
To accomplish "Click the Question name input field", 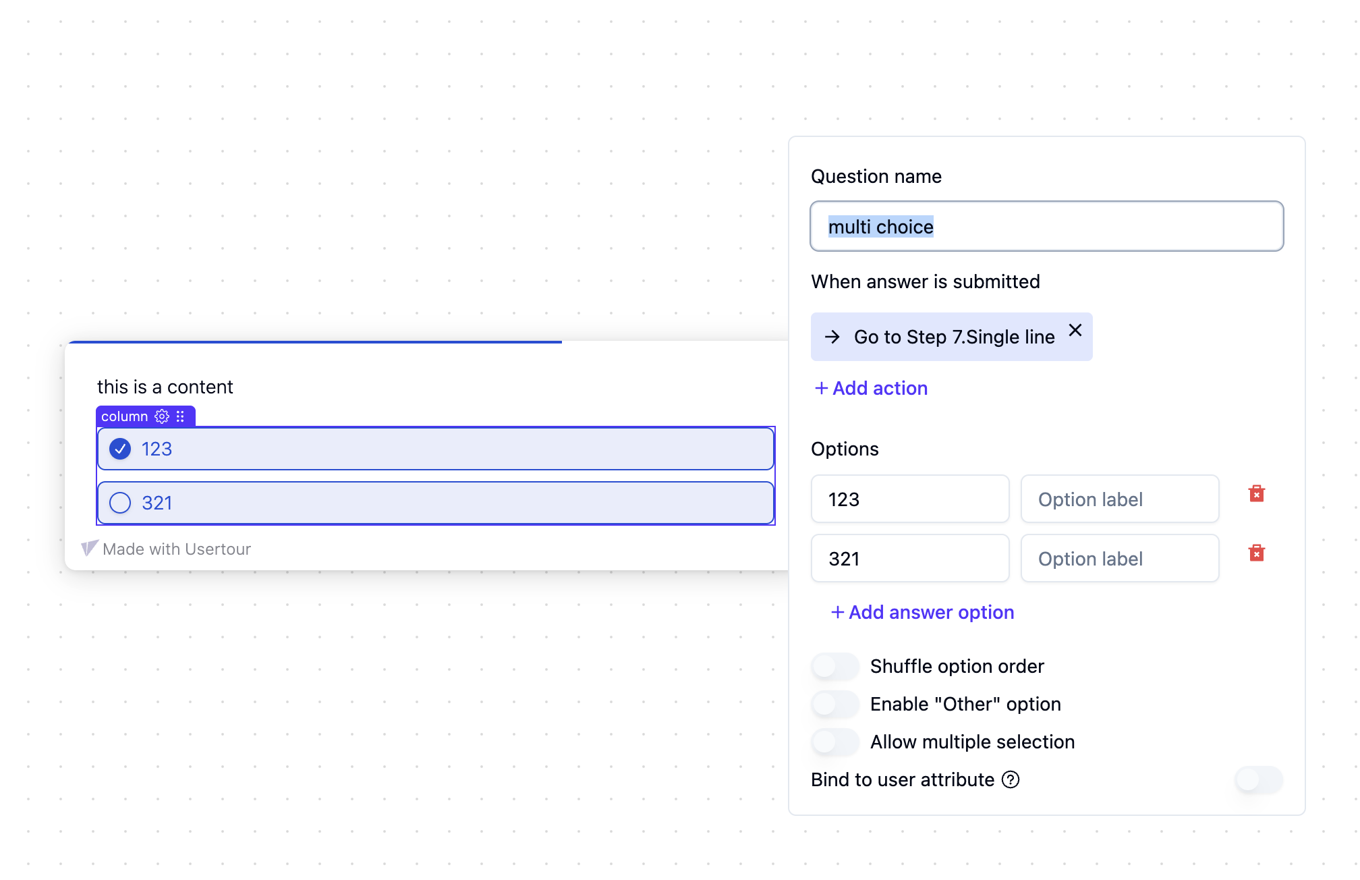I will coord(1046,227).
